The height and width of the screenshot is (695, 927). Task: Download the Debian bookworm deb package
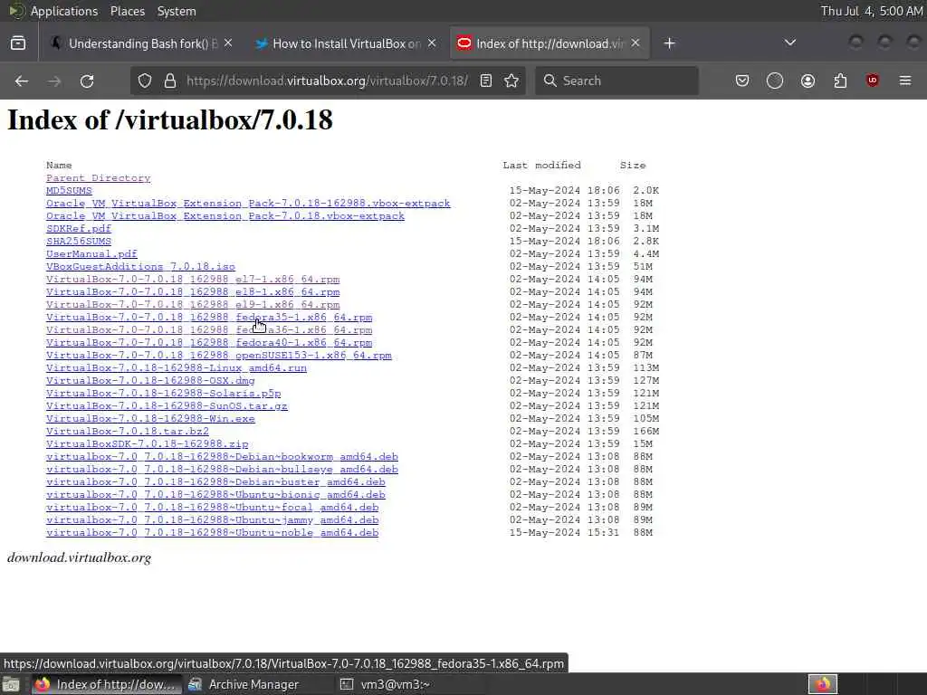(x=223, y=457)
